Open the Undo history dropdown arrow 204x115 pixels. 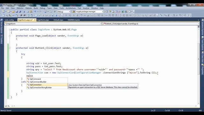[38, 11]
